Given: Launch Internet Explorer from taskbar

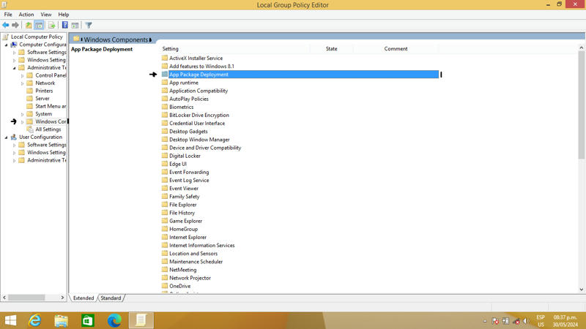Looking at the screenshot, I should click(35, 320).
